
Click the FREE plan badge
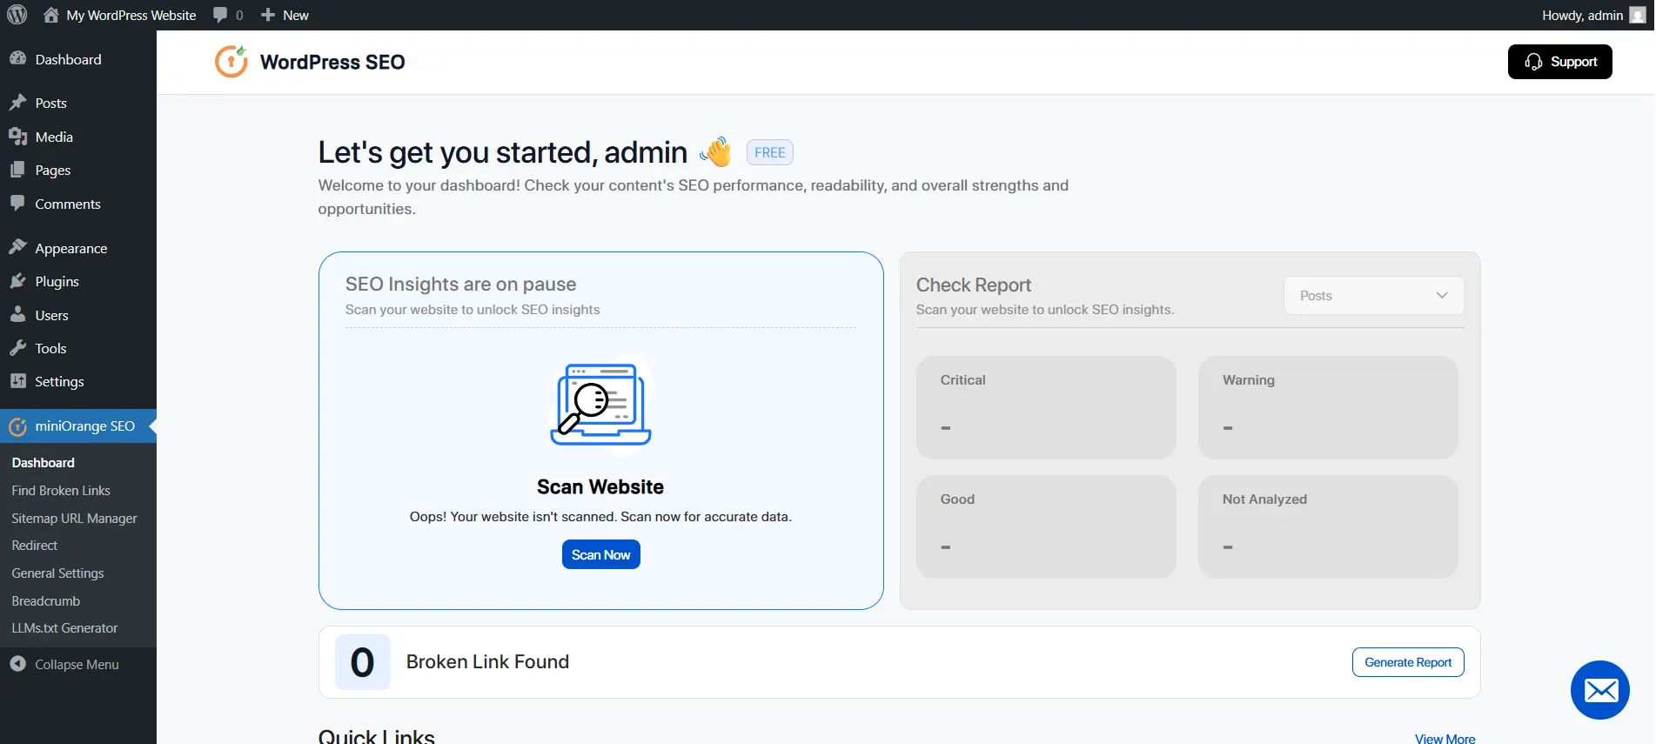coord(770,152)
